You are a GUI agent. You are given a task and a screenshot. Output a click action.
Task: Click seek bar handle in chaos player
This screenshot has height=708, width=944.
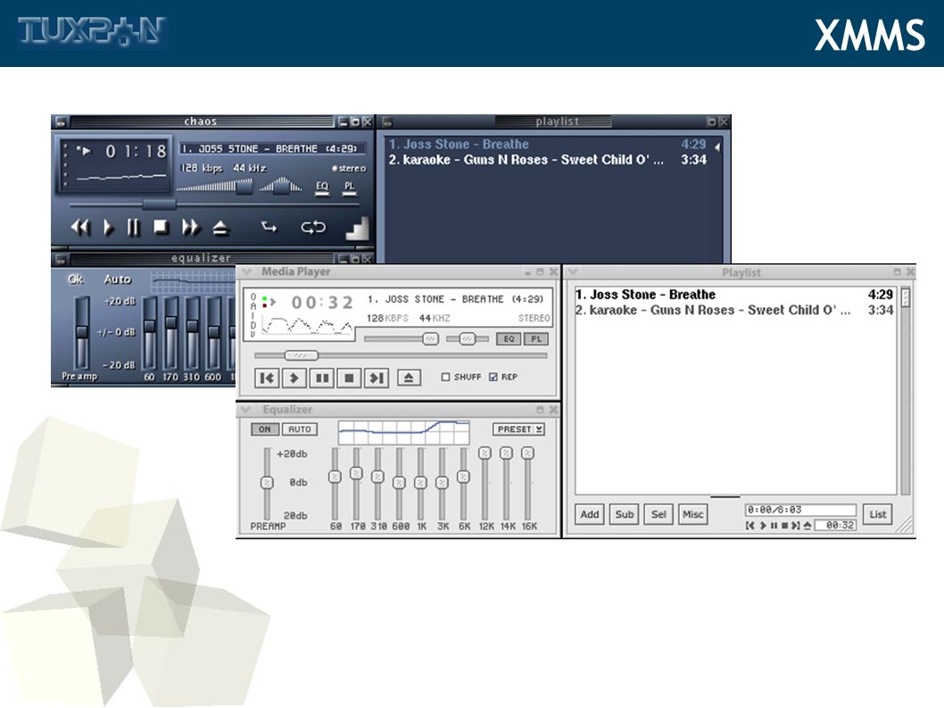click(159, 204)
